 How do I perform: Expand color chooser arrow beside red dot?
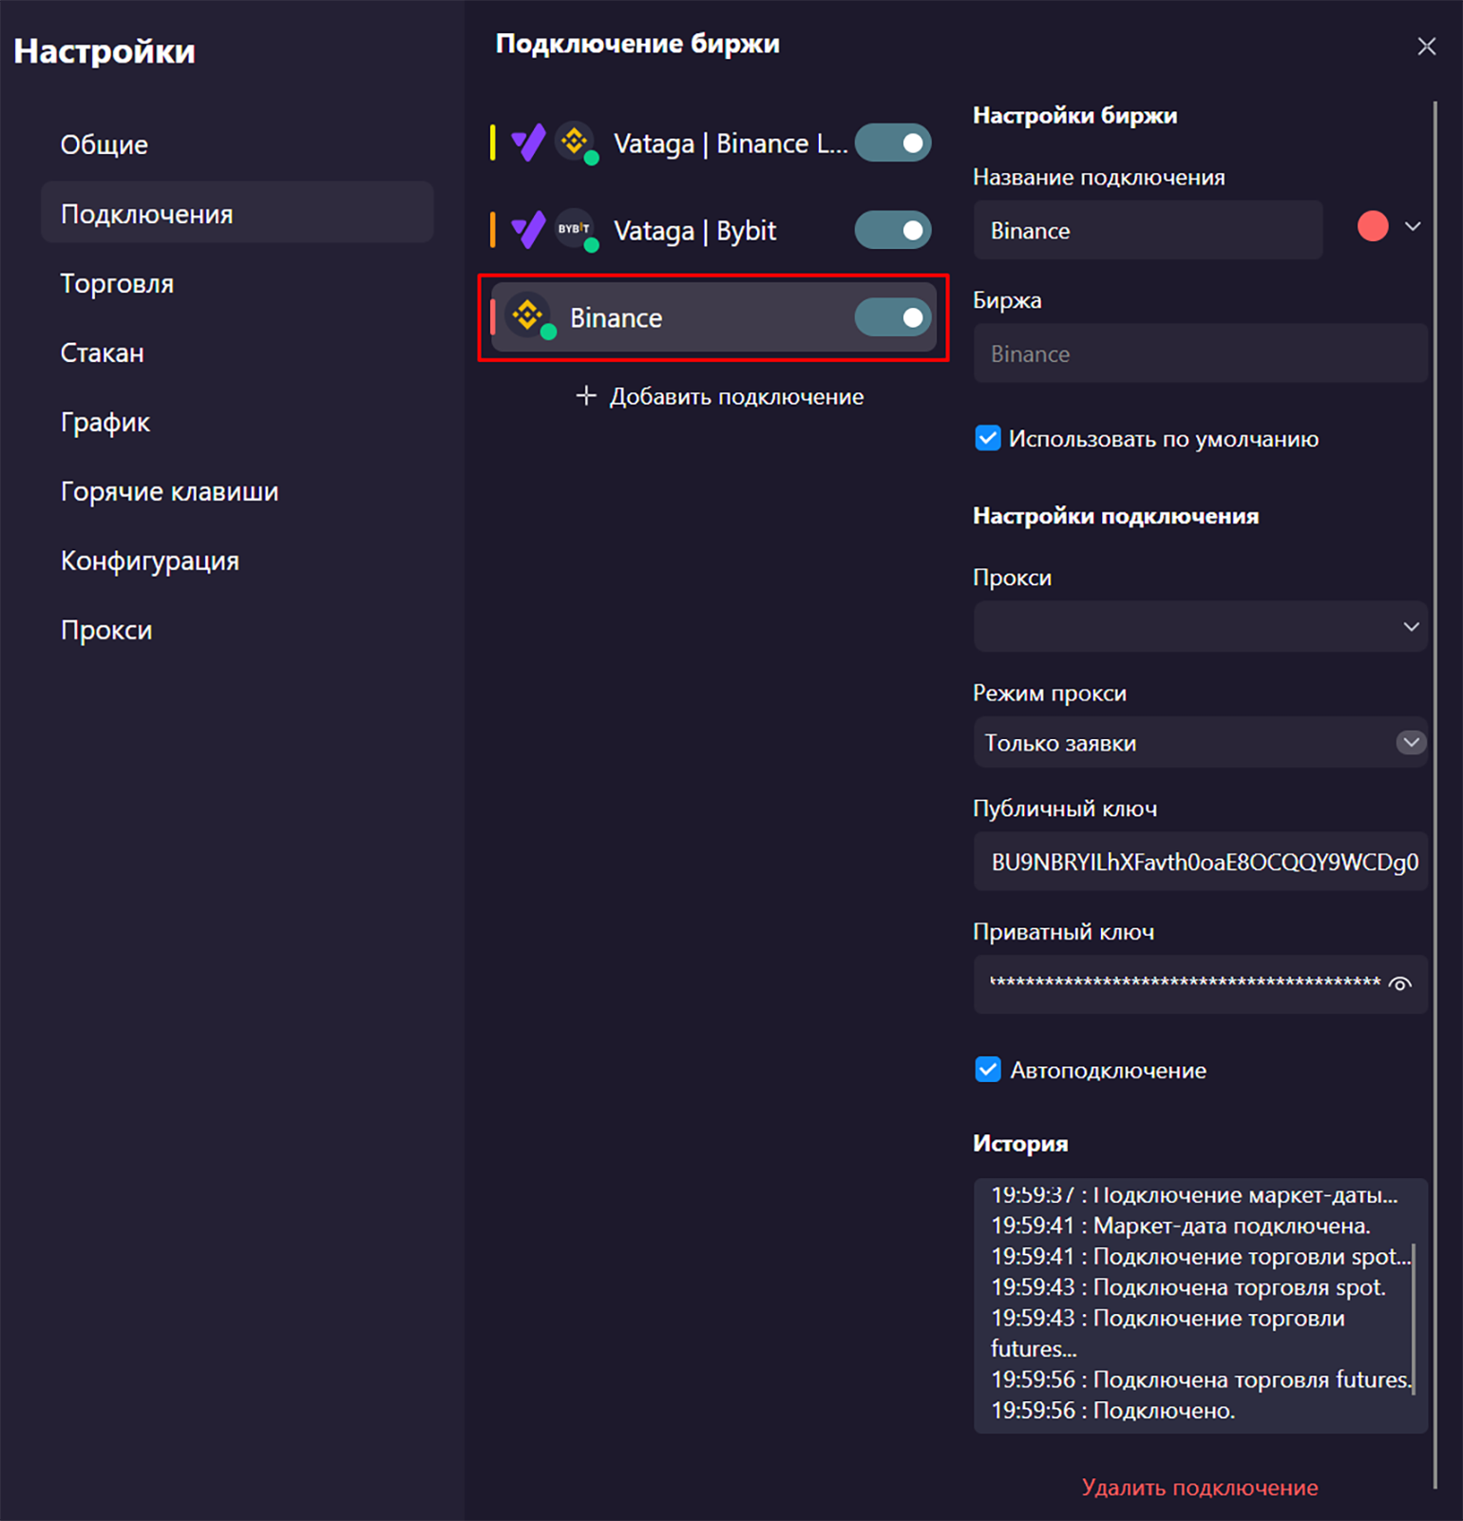[x=1413, y=226]
